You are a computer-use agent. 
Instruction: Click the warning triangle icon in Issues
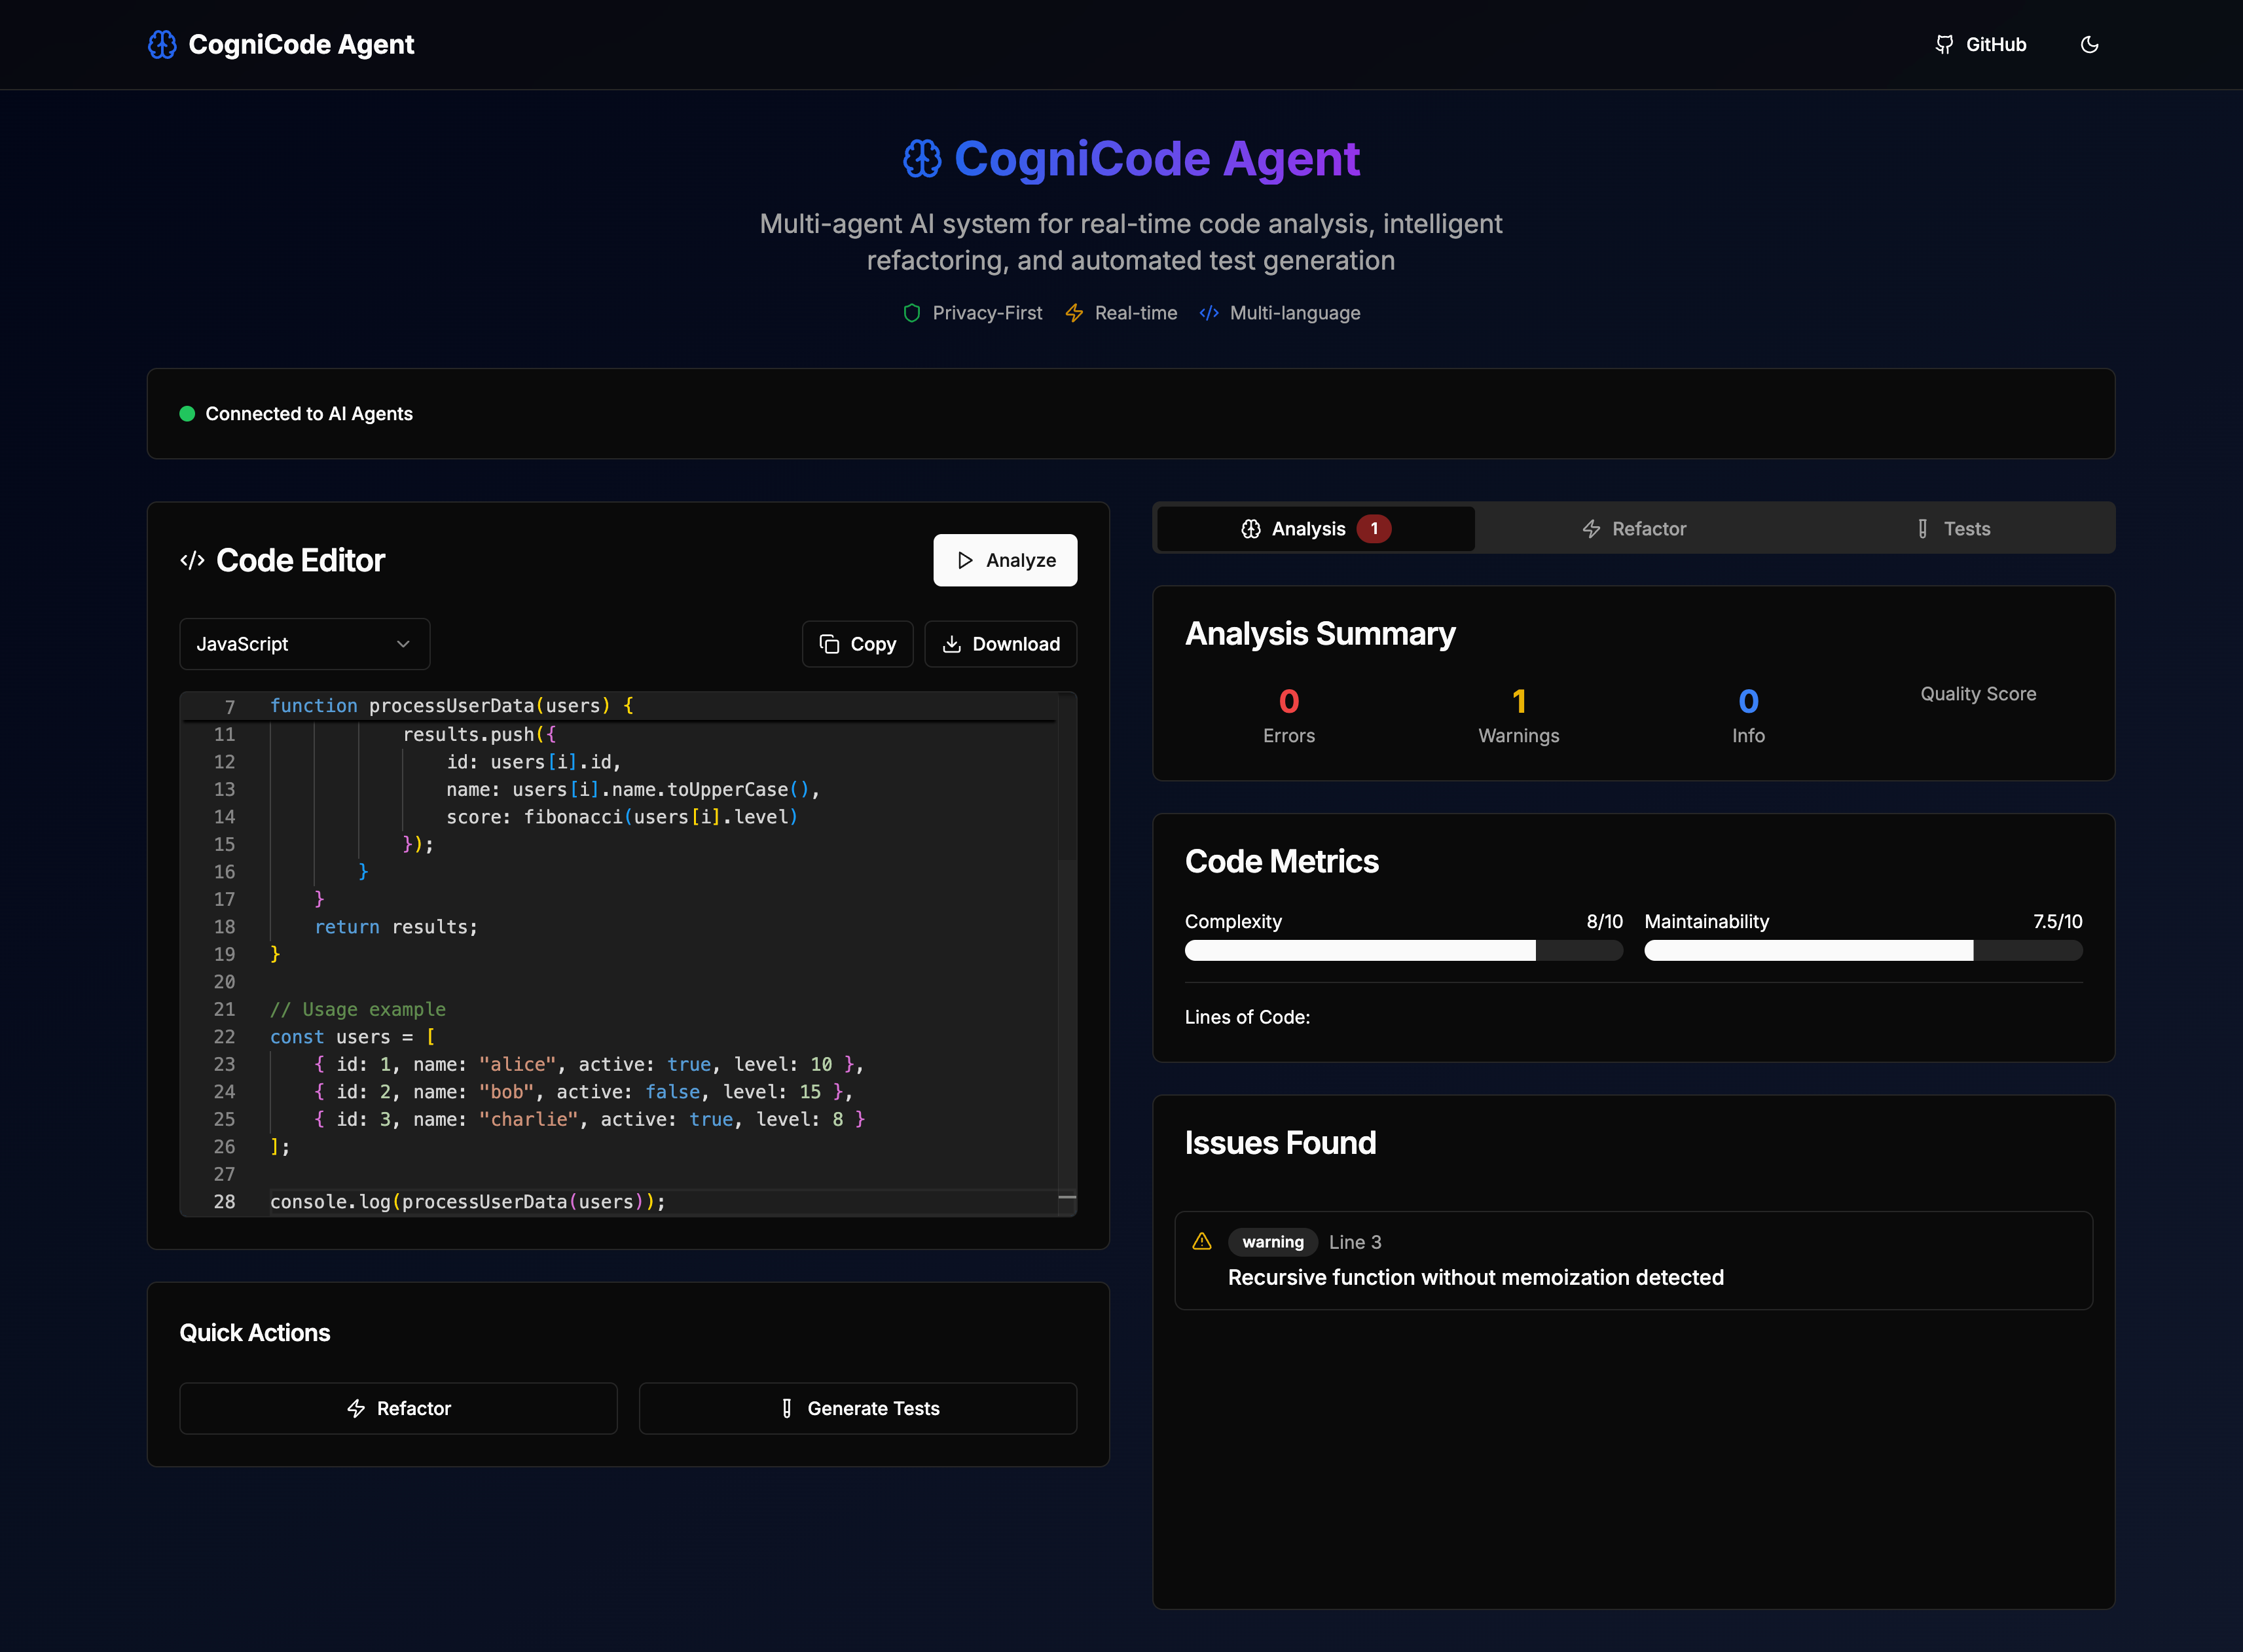[x=1202, y=1241]
